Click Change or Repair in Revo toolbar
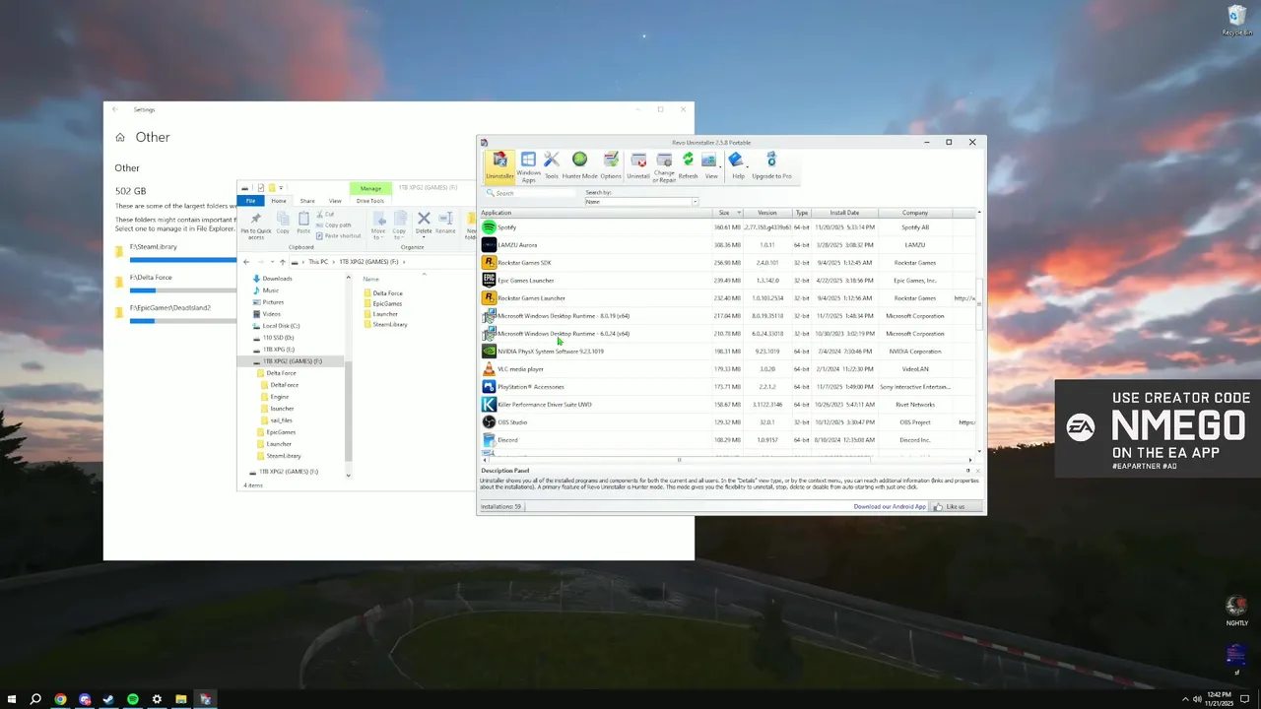The width and height of the screenshot is (1261, 709). 664,166
